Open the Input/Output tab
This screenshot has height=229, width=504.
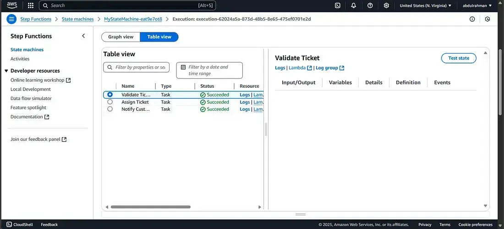point(299,82)
